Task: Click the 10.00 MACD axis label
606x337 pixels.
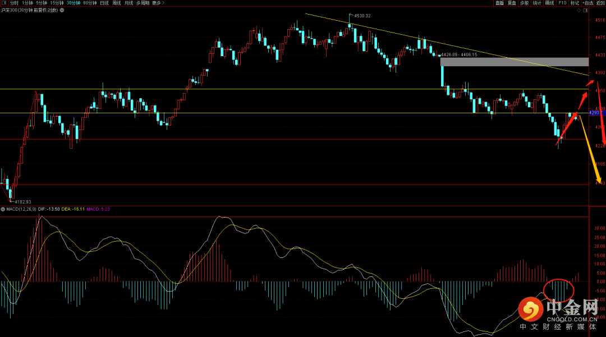Action: 599,264
